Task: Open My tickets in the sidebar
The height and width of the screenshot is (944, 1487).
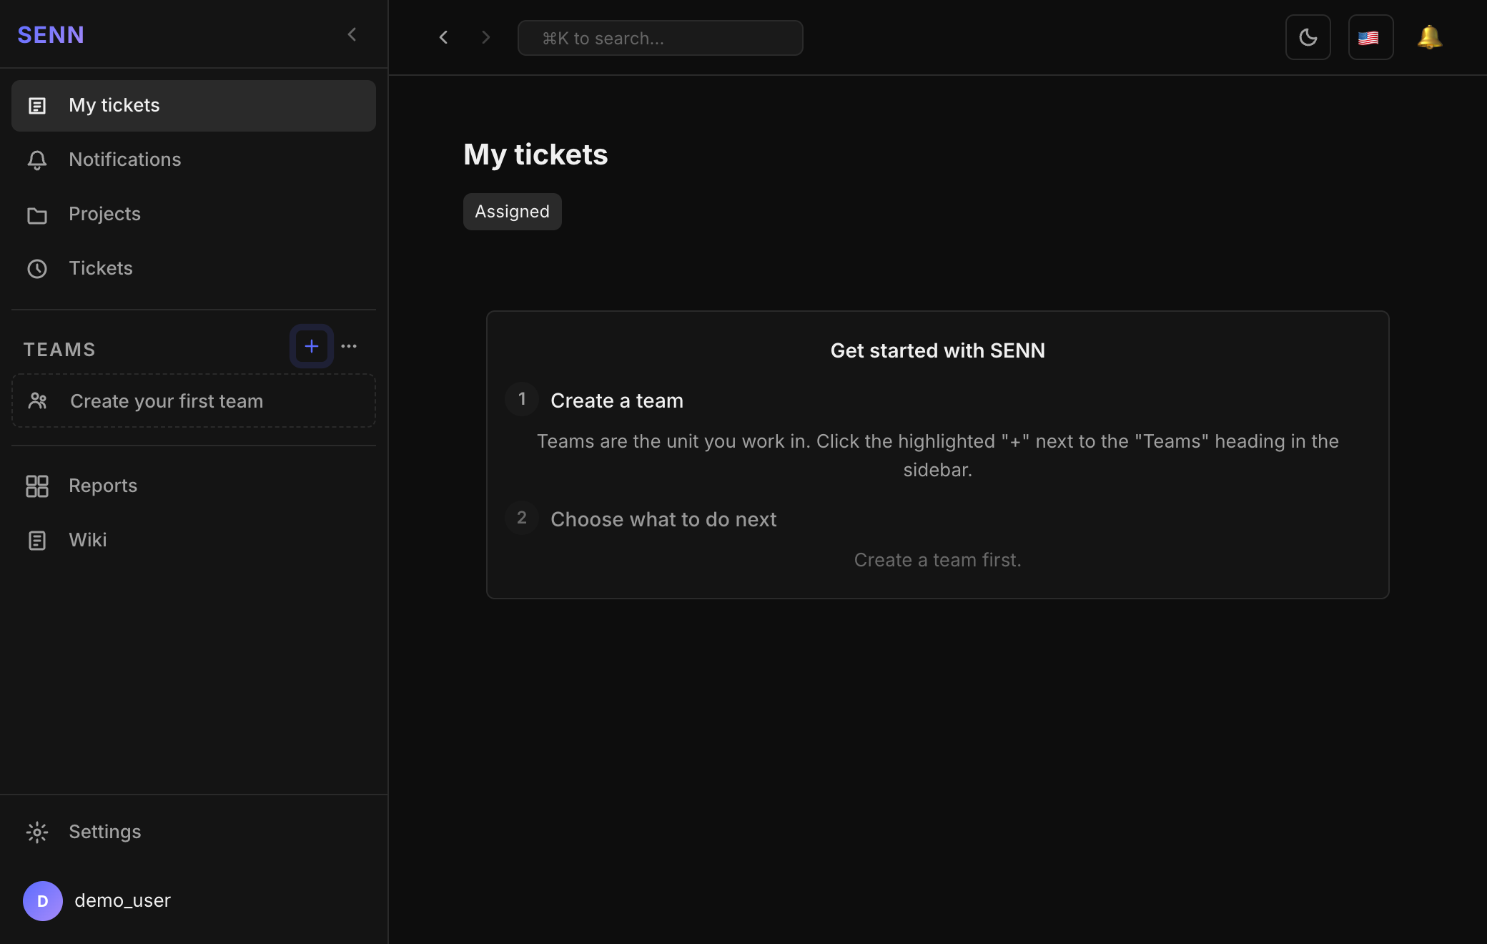Action: [194, 106]
